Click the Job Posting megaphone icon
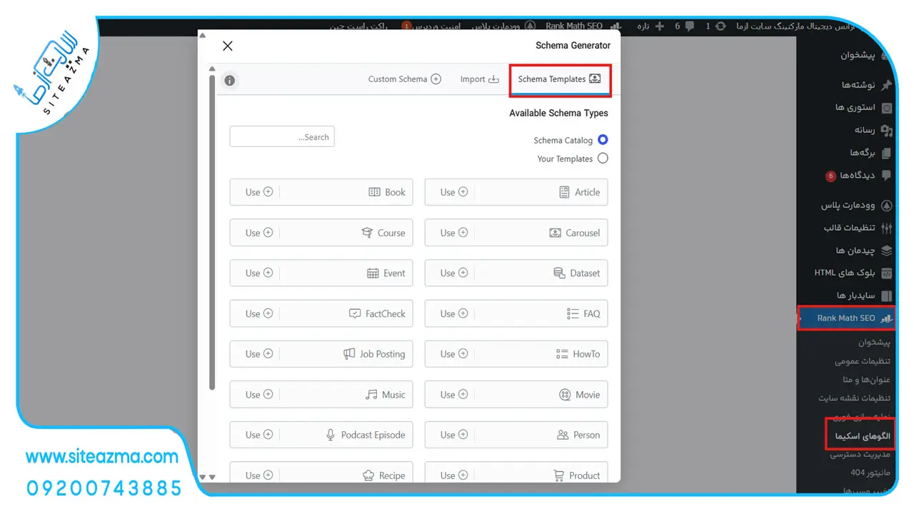 349,353
